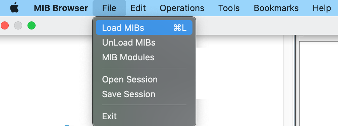Click the left pane's vertical scrollbar track

(288, 80)
